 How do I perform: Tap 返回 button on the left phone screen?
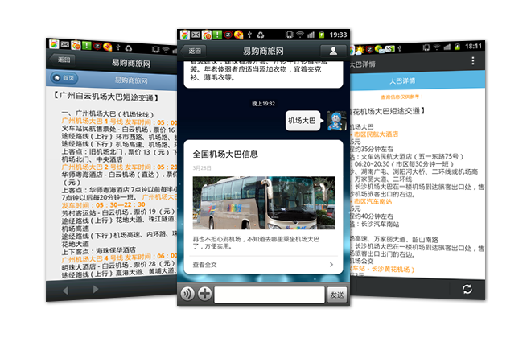click(x=64, y=60)
